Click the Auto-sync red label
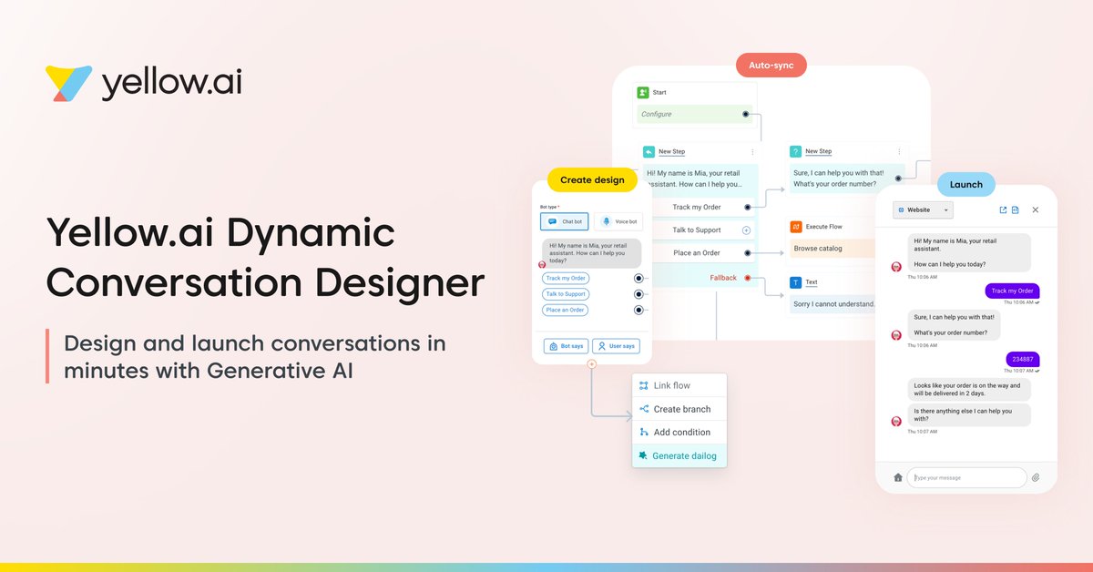1093x572 pixels. 771,66
